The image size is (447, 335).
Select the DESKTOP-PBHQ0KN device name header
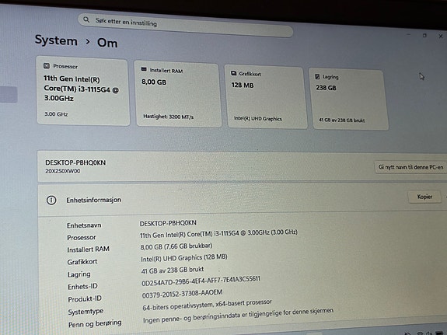pyautogui.click(x=75, y=162)
